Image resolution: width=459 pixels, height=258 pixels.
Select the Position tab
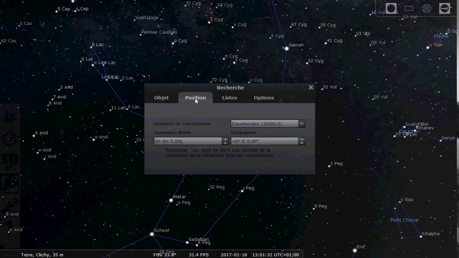tap(195, 97)
